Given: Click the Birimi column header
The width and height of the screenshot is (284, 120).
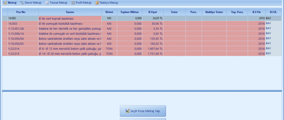Looking at the screenshot, I should (x=109, y=12).
